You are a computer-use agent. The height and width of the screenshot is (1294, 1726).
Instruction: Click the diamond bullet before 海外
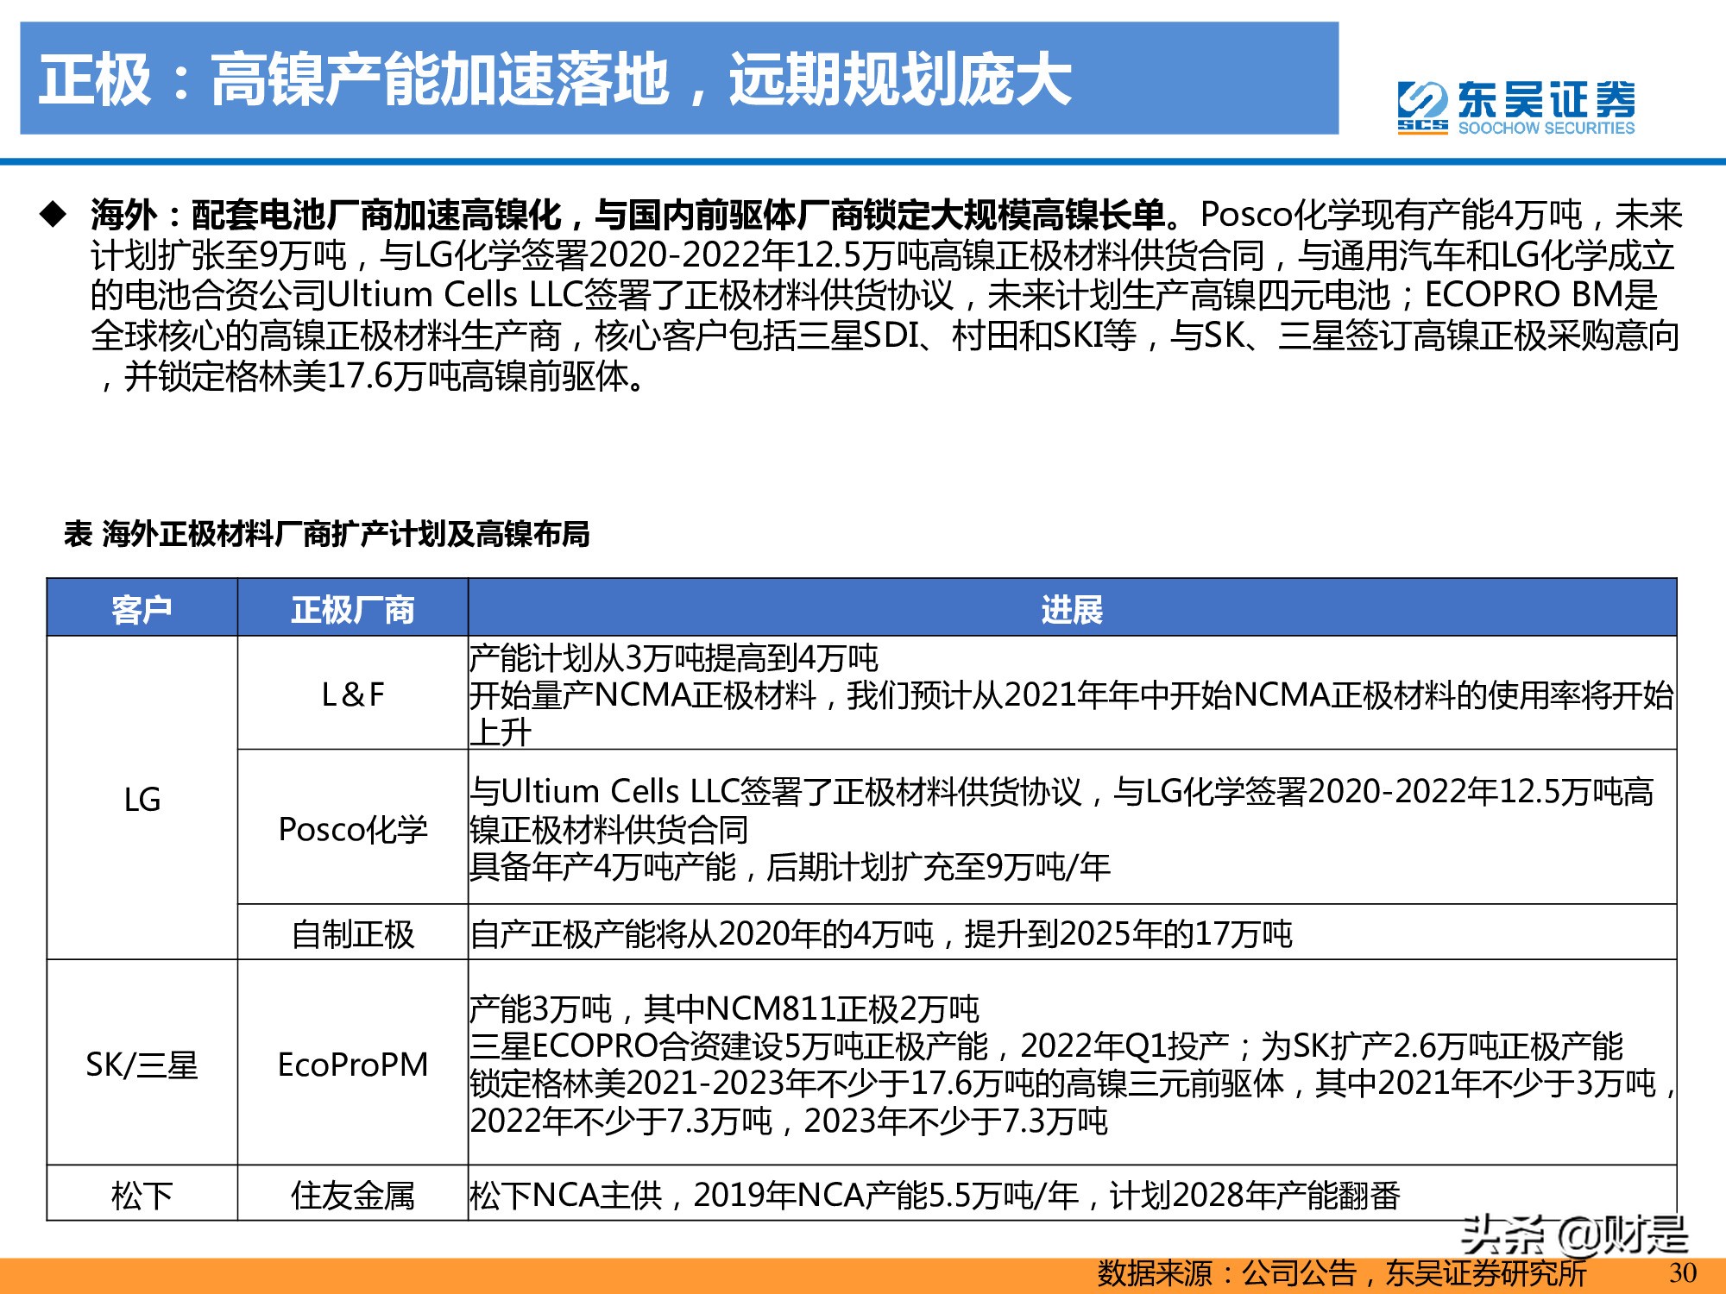(54, 213)
